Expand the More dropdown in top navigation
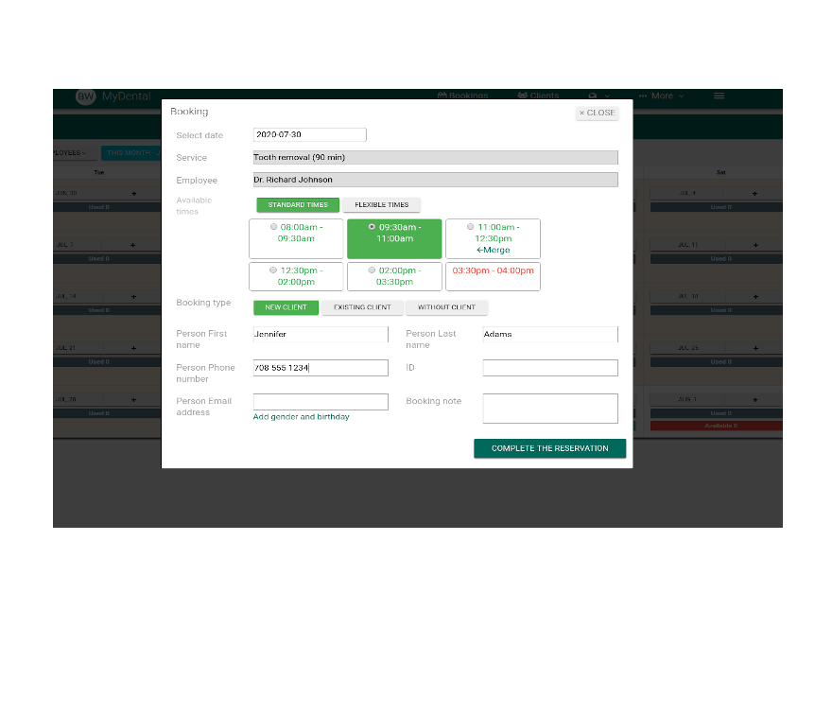 click(661, 96)
